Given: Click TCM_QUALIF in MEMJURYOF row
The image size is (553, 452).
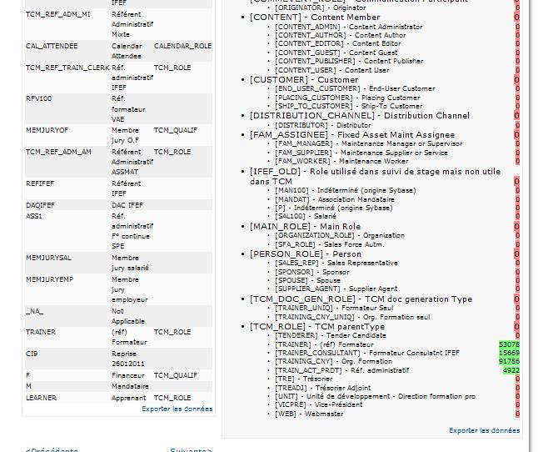Looking at the screenshot, I should (x=175, y=131).
